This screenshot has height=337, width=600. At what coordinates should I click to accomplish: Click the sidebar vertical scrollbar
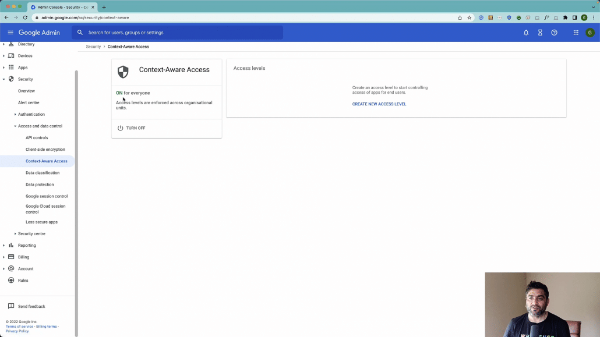tap(76, 203)
